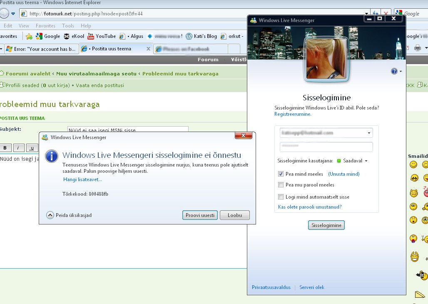Viewport: 428px width, 304px height.
Task: Open 'Kas olete parooli unustanud?' link
Action: pos(310,207)
